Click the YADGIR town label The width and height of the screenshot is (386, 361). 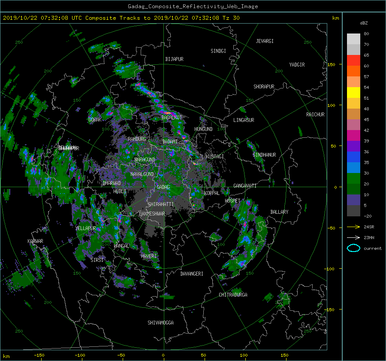(297, 65)
